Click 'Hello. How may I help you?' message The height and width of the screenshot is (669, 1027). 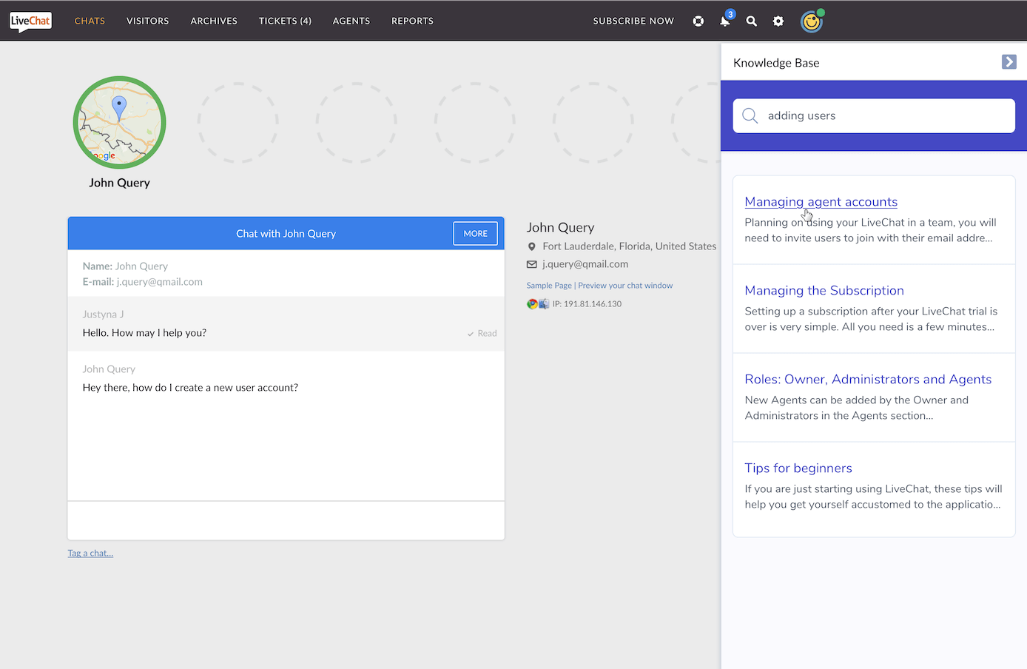[x=144, y=333]
